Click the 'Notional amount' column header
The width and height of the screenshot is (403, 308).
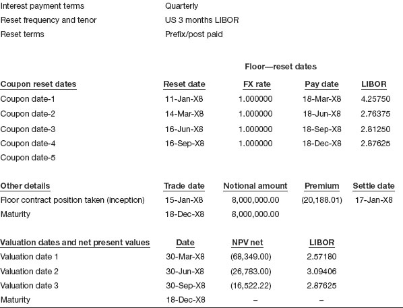click(x=255, y=186)
